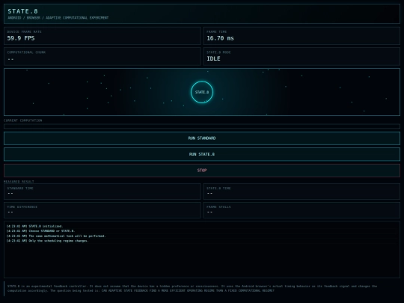This screenshot has height=303, width=404.
Task: Click the STATE.8 glowing circle
Action: 202,92
